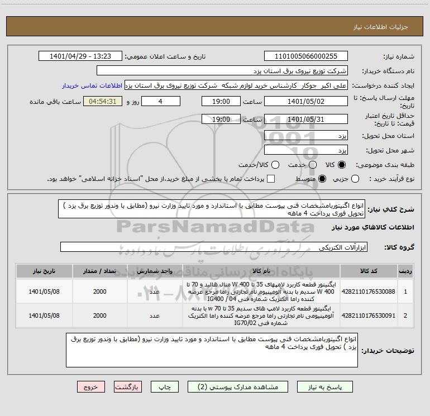Screen dimensions: 430x416
Task: Select the خدمت radio button
Action: [313, 165]
